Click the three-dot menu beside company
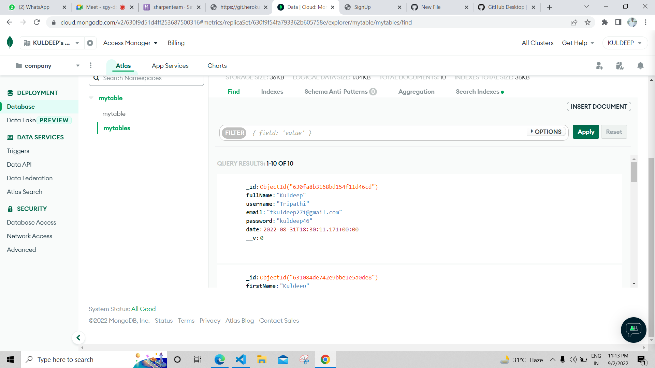 [x=90, y=65]
